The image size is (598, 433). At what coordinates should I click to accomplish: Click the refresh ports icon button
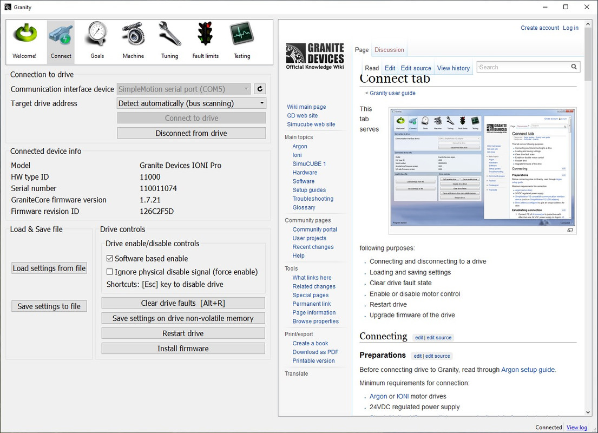click(260, 89)
